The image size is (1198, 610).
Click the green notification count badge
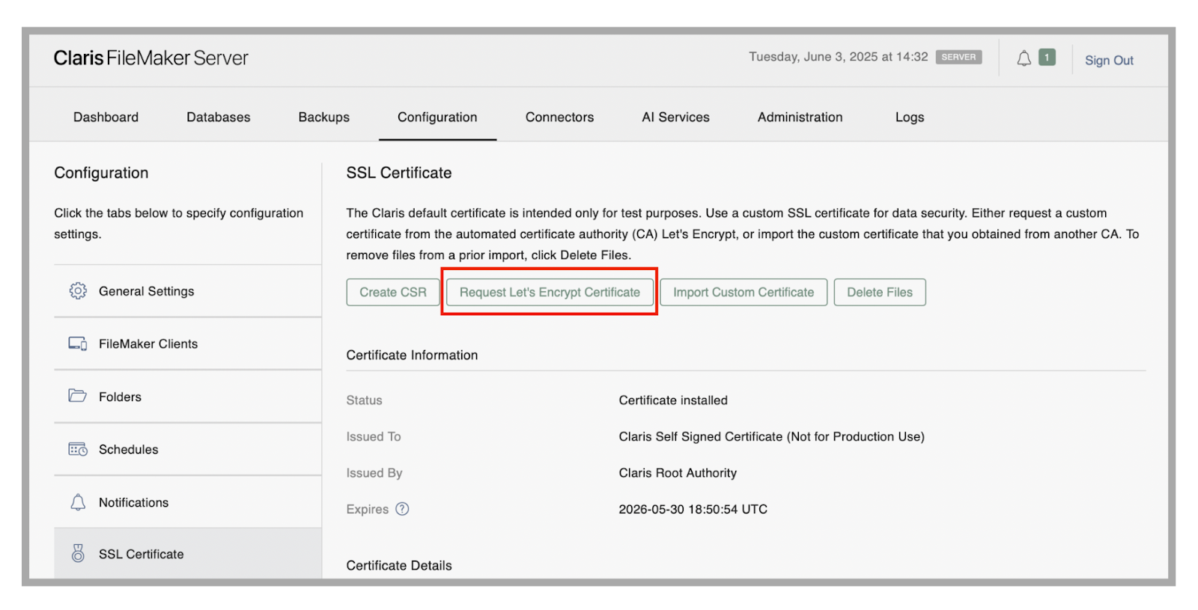(1047, 58)
